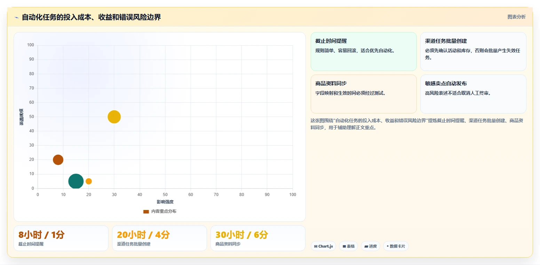Click the lightning icon beside the title
The image size is (540, 265).
tap(16, 17)
